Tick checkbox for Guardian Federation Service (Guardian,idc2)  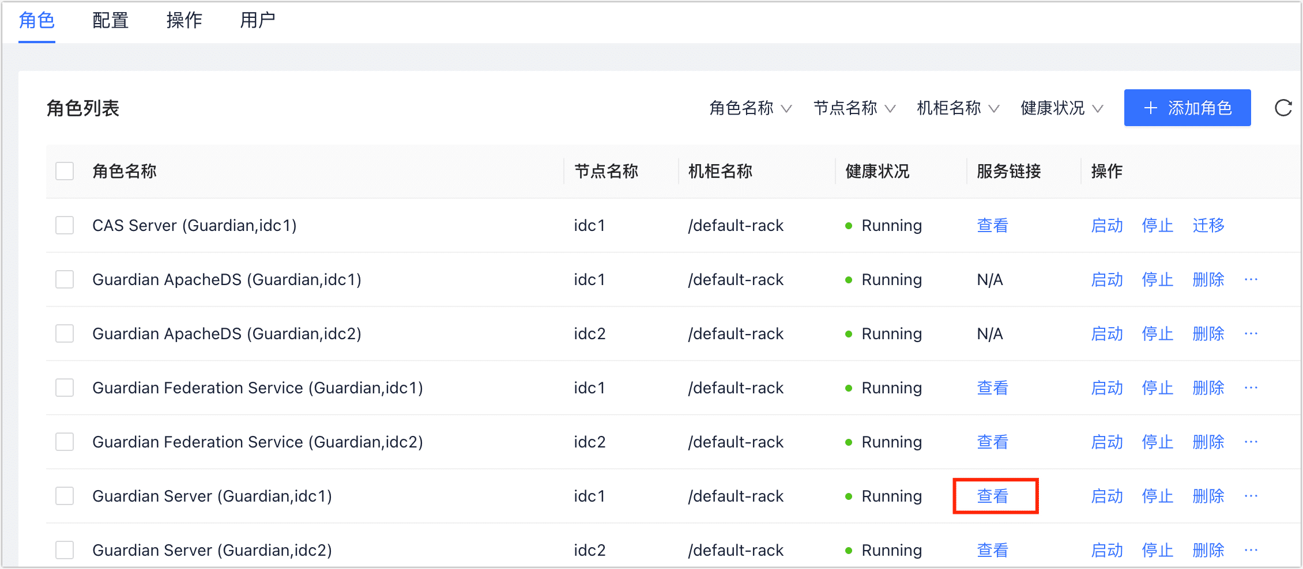tap(65, 442)
